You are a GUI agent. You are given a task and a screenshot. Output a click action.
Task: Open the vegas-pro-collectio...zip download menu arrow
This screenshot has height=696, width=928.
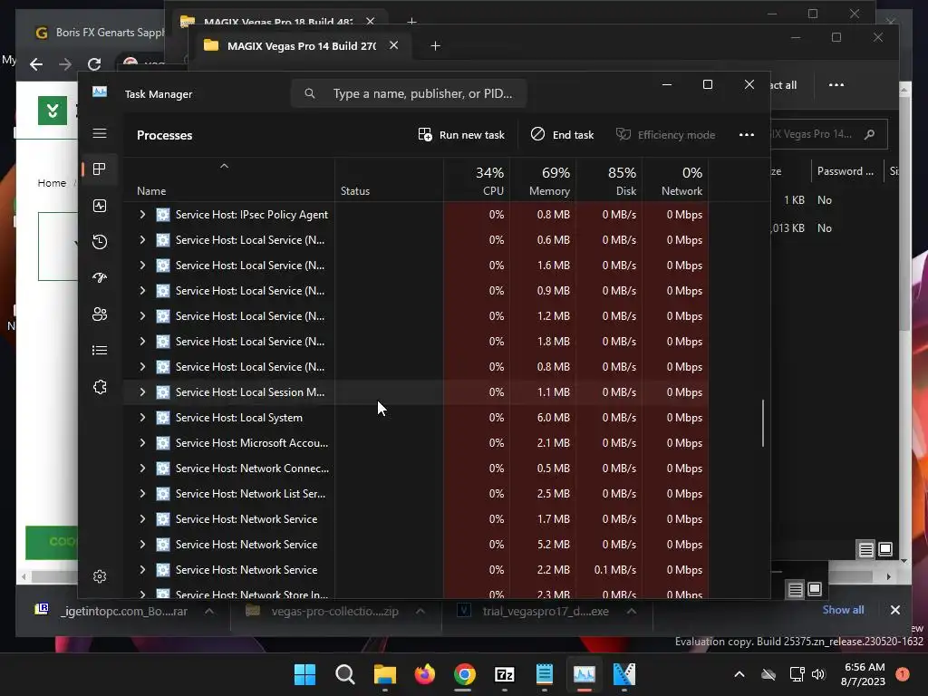coord(420,611)
